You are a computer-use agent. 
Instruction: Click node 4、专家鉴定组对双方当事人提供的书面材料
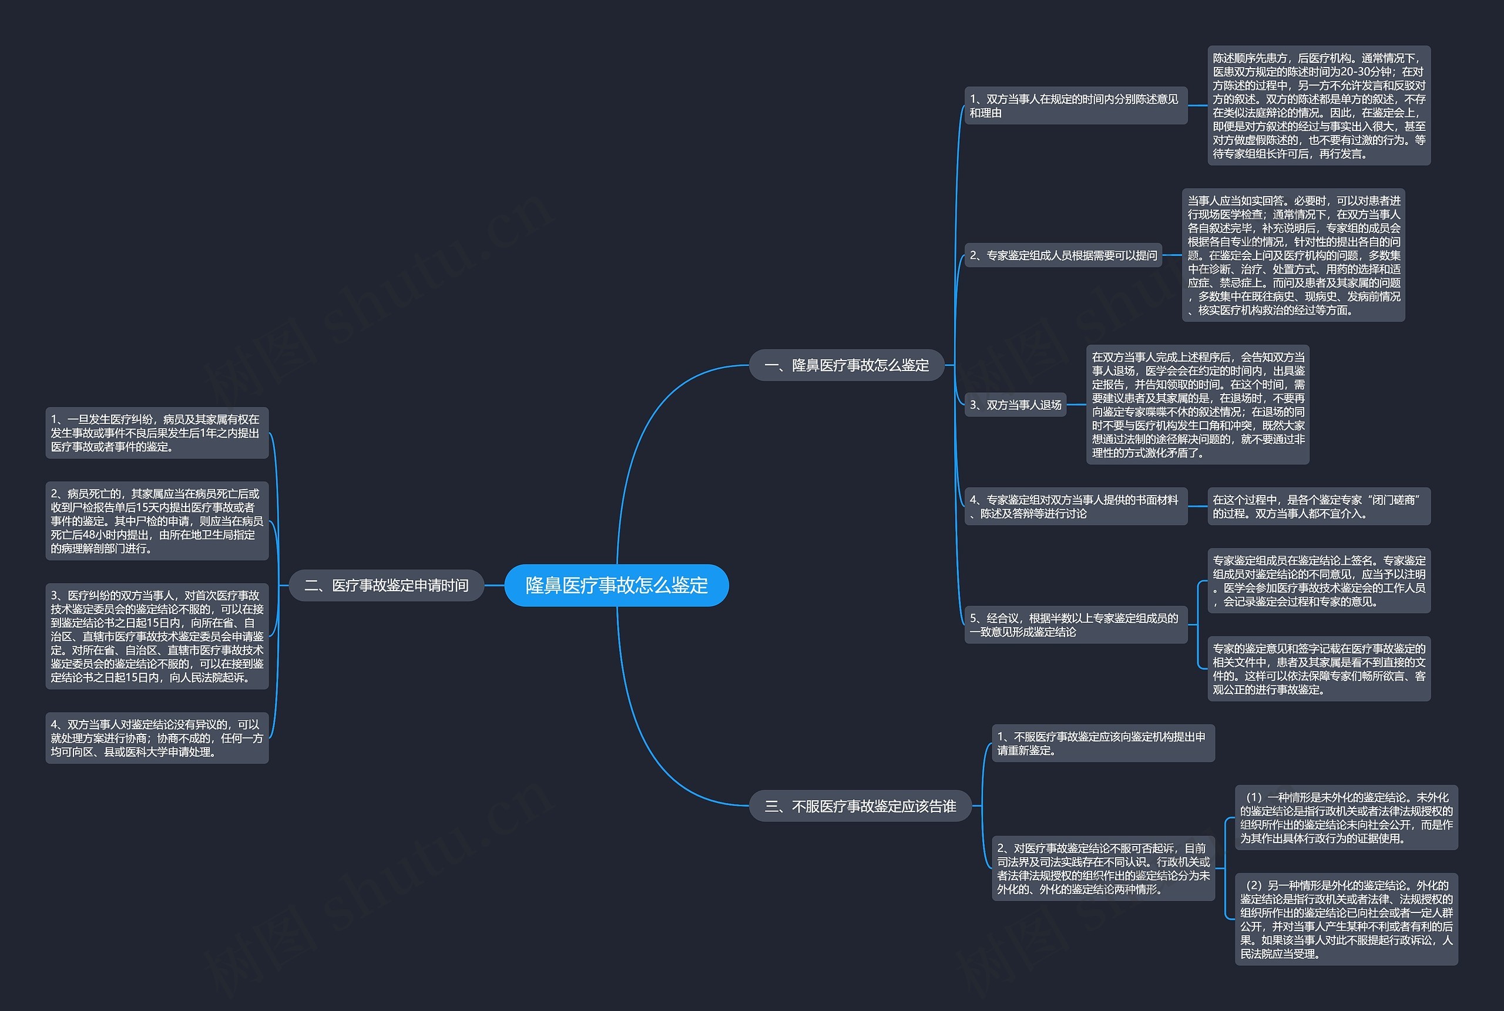point(1076,507)
